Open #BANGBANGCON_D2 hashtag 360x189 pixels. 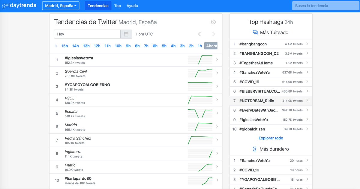tap(259, 54)
